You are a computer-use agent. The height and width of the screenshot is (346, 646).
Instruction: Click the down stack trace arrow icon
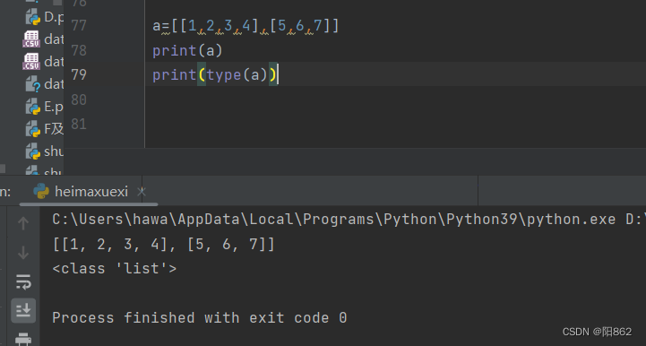(23, 253)
